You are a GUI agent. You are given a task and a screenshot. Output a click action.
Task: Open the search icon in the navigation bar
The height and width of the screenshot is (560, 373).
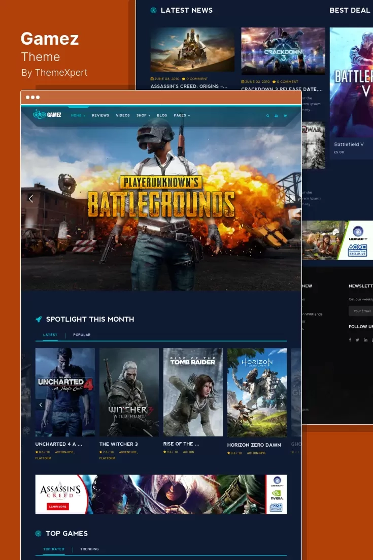point(268,116)
